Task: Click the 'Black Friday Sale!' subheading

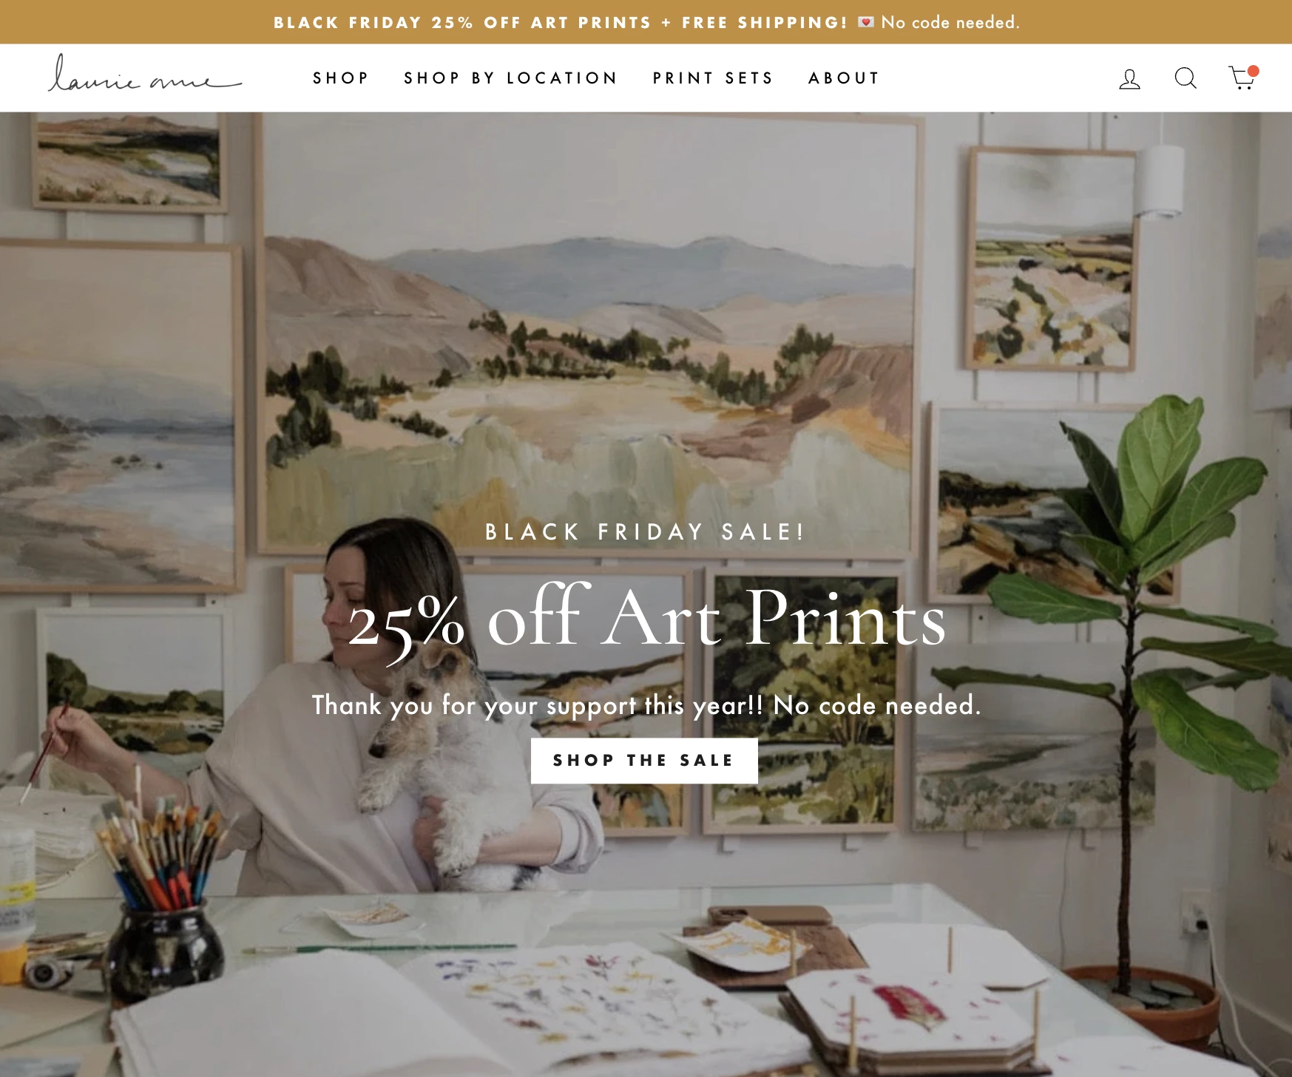Action: (645, 531)
